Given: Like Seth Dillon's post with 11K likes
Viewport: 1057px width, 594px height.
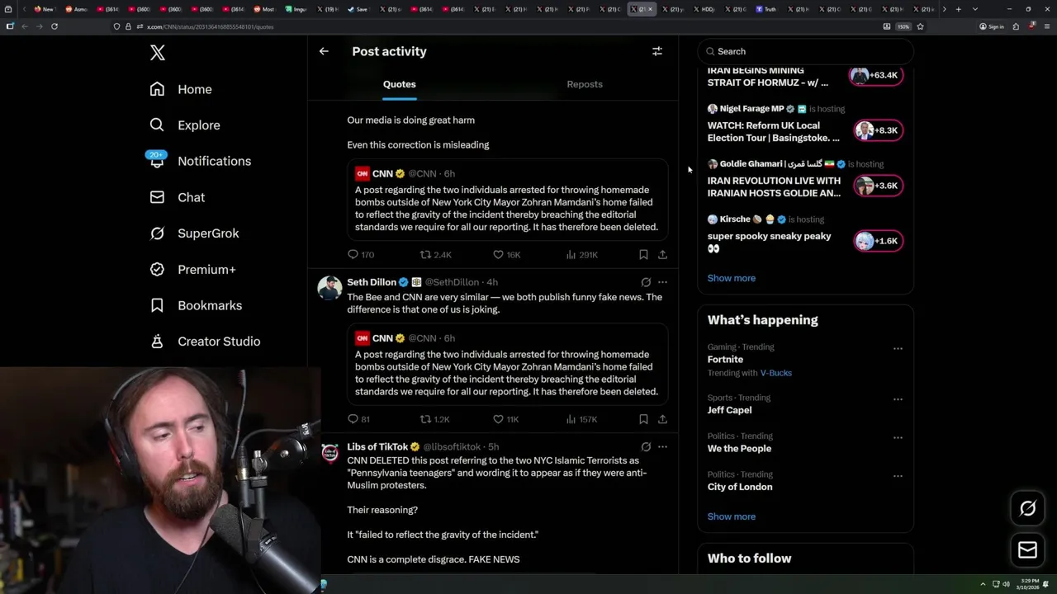Looking at the screenshot, I should coord(506,419).
